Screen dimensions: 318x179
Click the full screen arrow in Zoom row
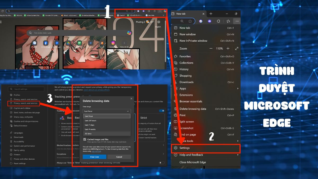[x=237, y=49]
